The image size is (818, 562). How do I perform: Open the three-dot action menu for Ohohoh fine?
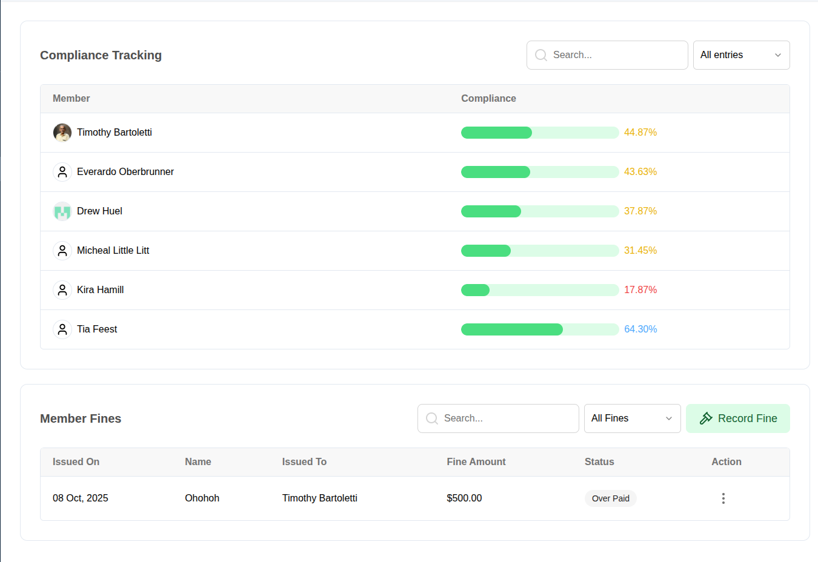click(723, 498)
